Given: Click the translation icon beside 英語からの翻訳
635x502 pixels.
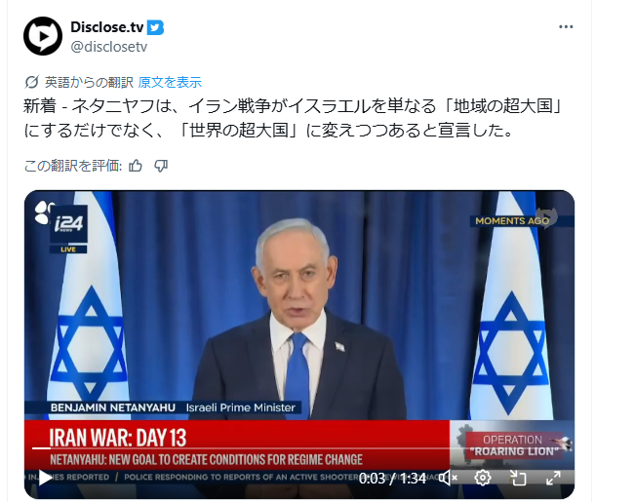Looking at the screenshot, I should [x=31, y=82].
